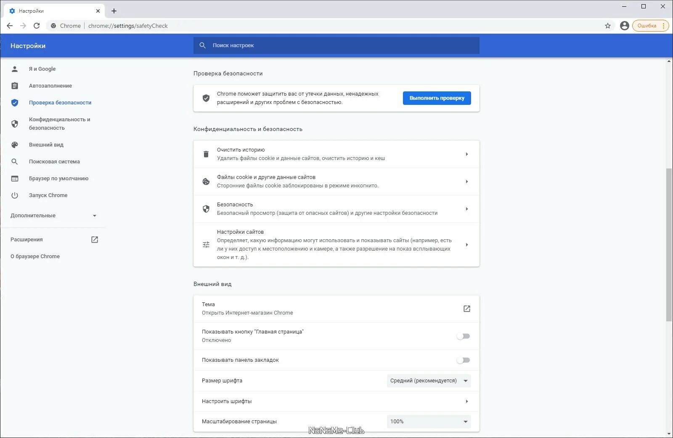Select Проверка безопасности in the sidebar
673x438 pixels.
click(60, 103)
